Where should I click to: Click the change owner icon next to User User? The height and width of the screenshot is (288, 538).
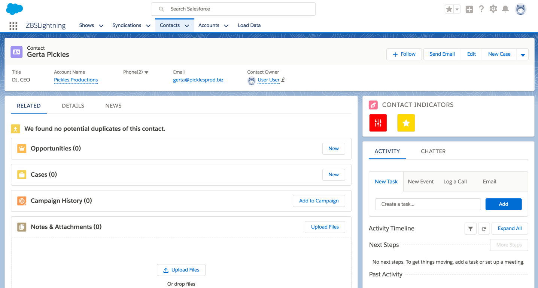283,80
